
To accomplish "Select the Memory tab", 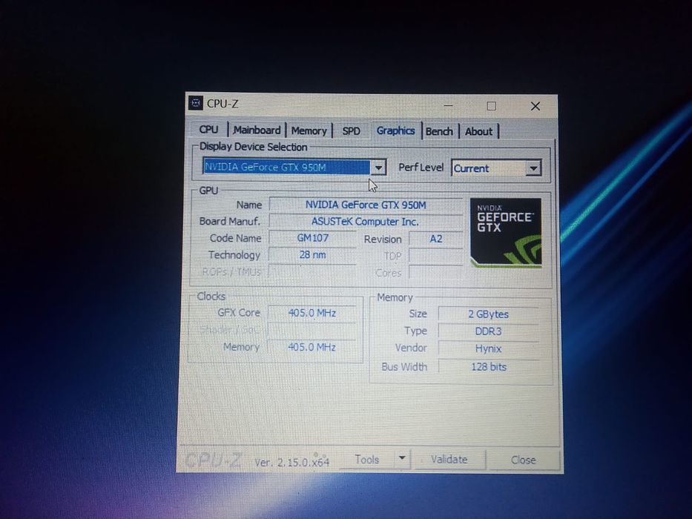I will point(309,130).
